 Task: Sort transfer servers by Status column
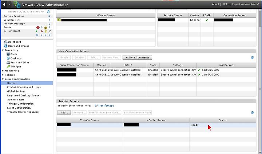223,120
